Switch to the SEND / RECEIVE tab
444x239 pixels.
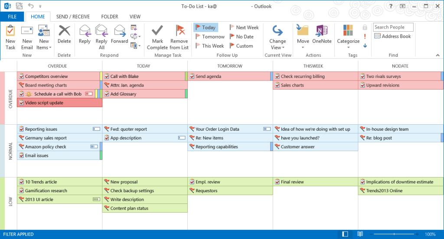tap(73, 17)
